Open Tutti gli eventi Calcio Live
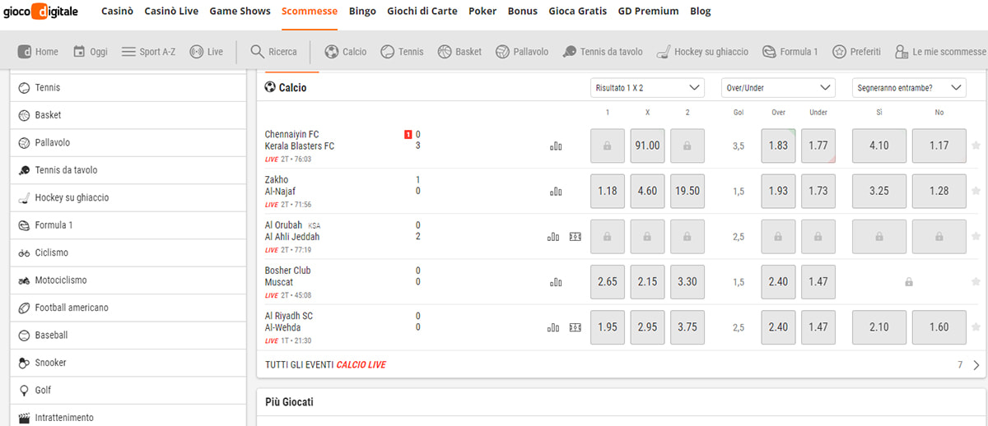This screenshot has height=426, width=988. [x=325, y=364]
